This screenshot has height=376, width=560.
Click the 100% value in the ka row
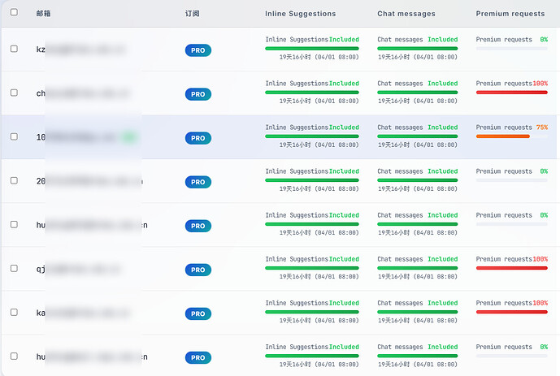pyautogui.click(x=540, y=303)
